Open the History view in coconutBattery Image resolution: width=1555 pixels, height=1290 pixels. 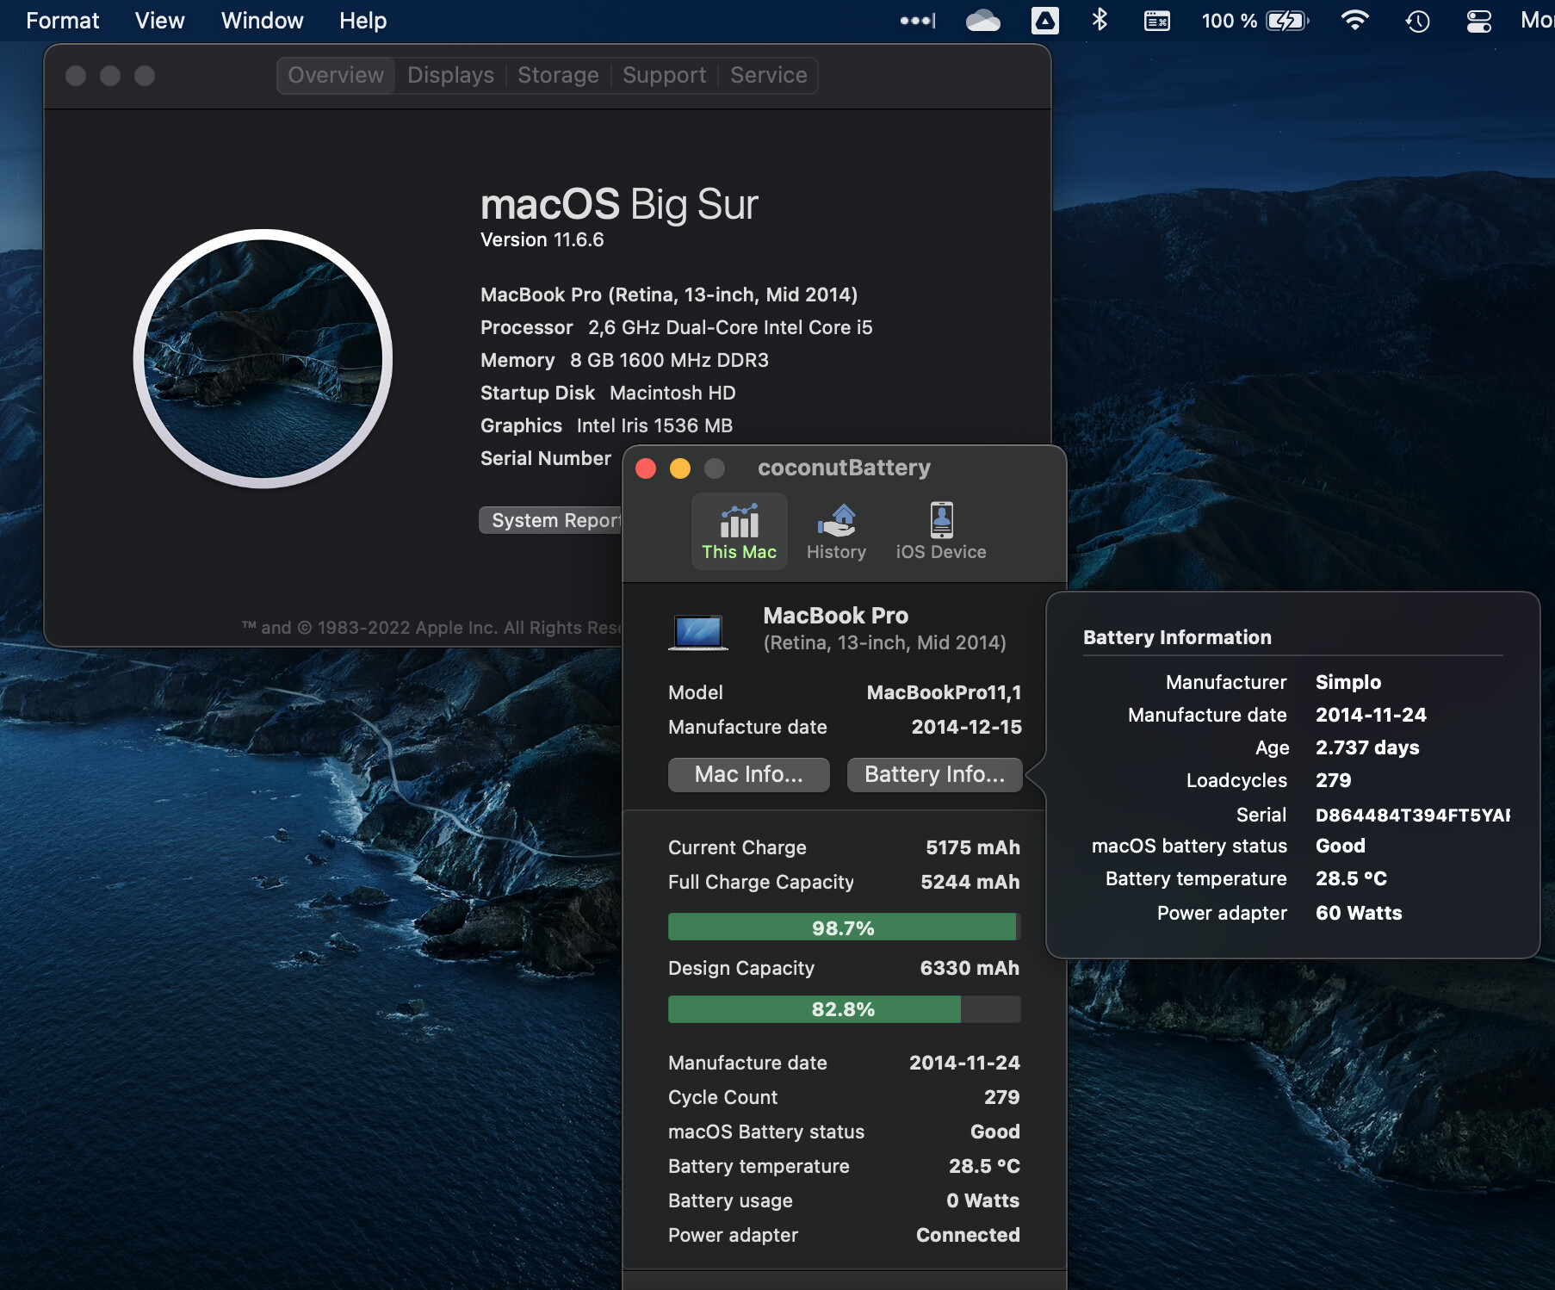pos(836,531)
